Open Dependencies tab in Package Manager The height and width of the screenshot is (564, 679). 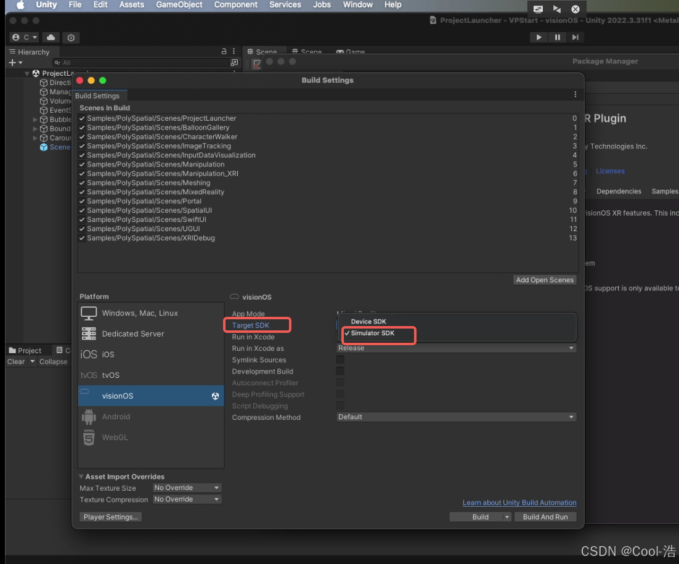point(619,192)
